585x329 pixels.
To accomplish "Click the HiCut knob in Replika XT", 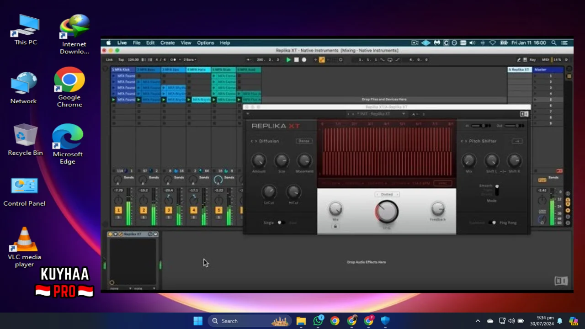I will tap(293, 191).
